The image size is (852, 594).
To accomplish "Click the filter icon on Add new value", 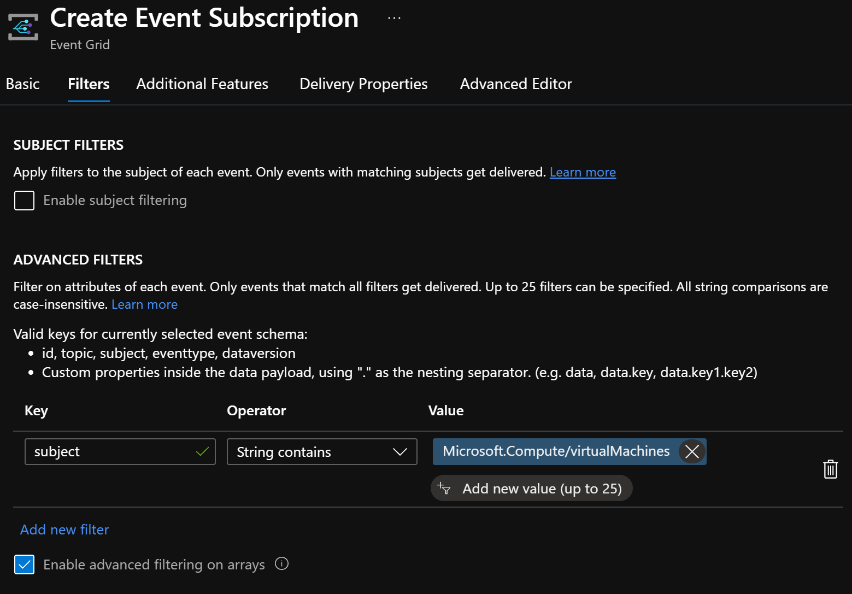I will [x=445, y=488].
